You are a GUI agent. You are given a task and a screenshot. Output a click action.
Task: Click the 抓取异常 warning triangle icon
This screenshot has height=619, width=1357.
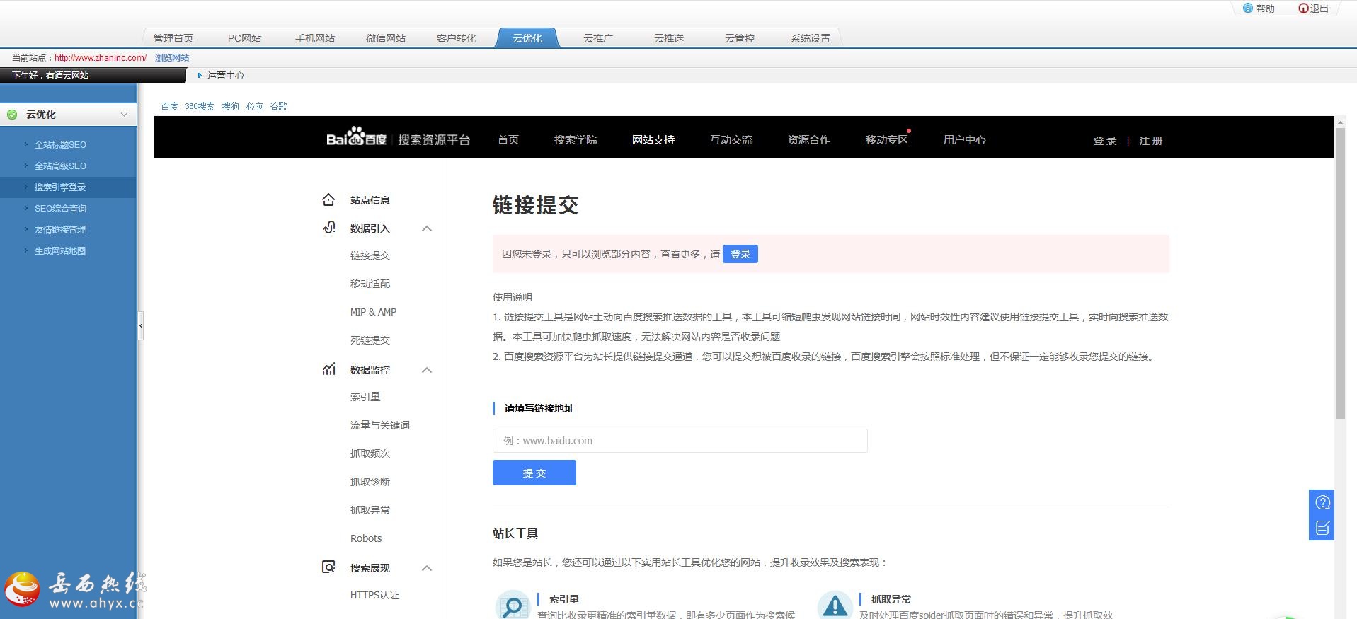(835, 606)
